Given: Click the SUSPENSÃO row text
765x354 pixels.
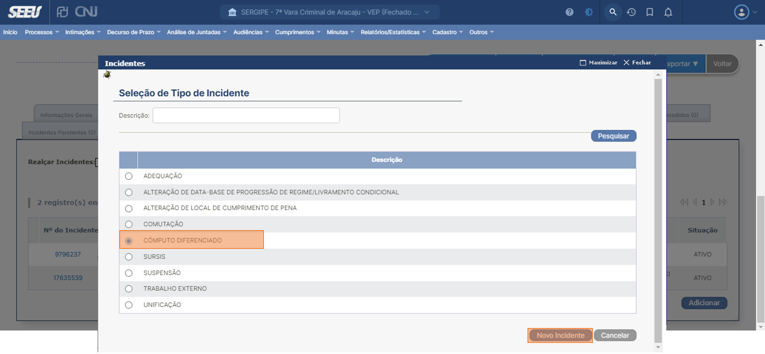Looking at the screenshot, I should (x=162, y=273).
